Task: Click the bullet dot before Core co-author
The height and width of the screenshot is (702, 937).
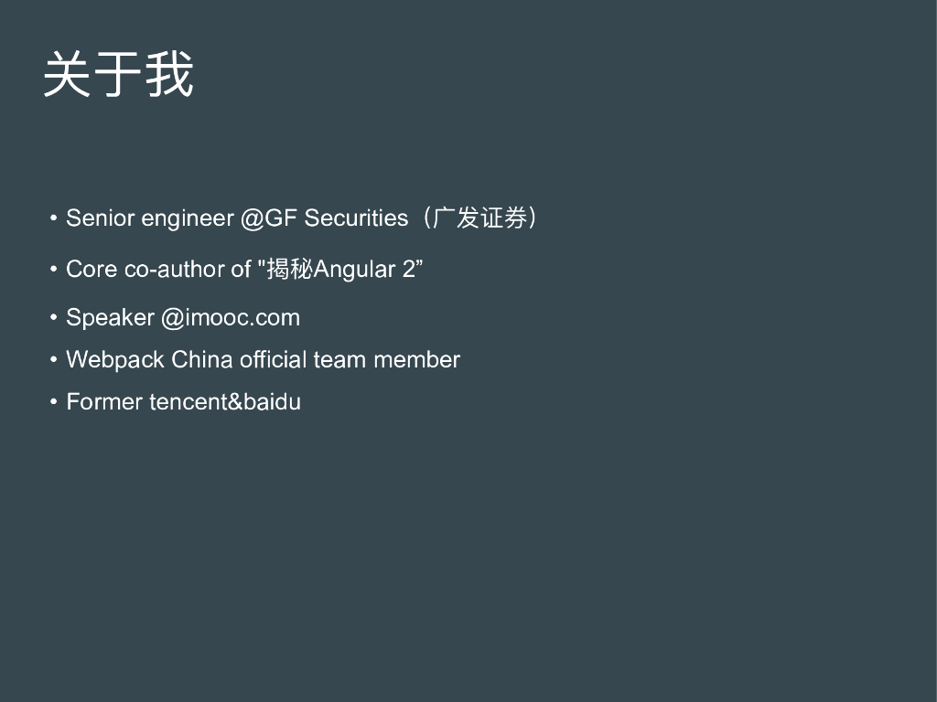Action: [x=54, y=269]
